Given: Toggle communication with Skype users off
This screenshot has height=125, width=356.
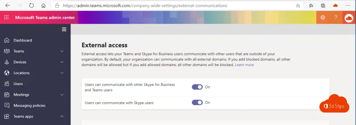Looking at the screenshot, I should tap(197, 102).
